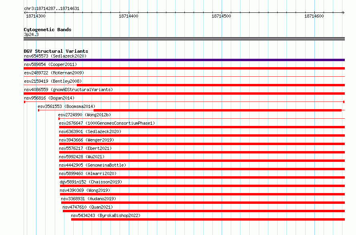Select the red bar under nsv4086559 gnomAD
Image resolution: width=356 pixels, height=235 pixels.
(x=184, y=94)
